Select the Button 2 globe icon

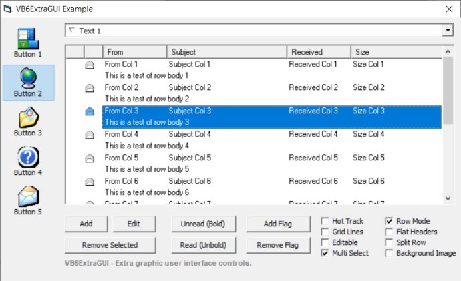(28, 78)
